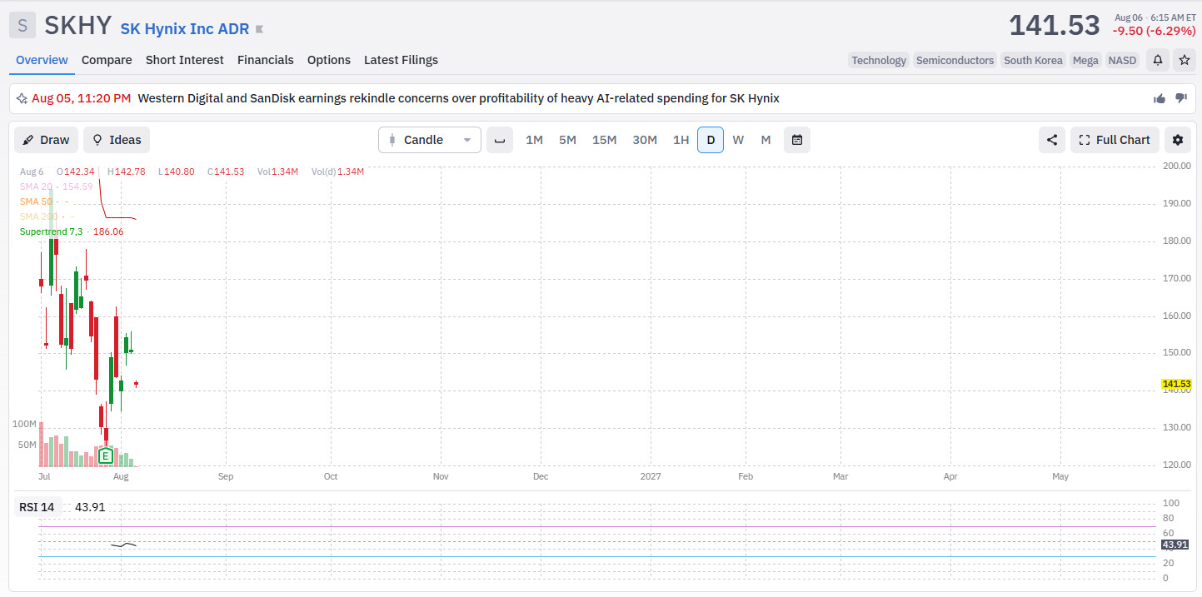Expand the Candle chart type dropdown
This screenshot has height=597, width=1202.
[430, 140]
